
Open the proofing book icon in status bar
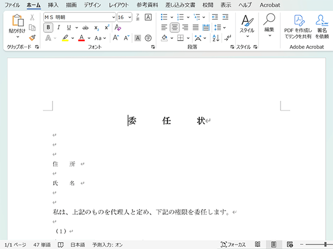pos(60,245)
